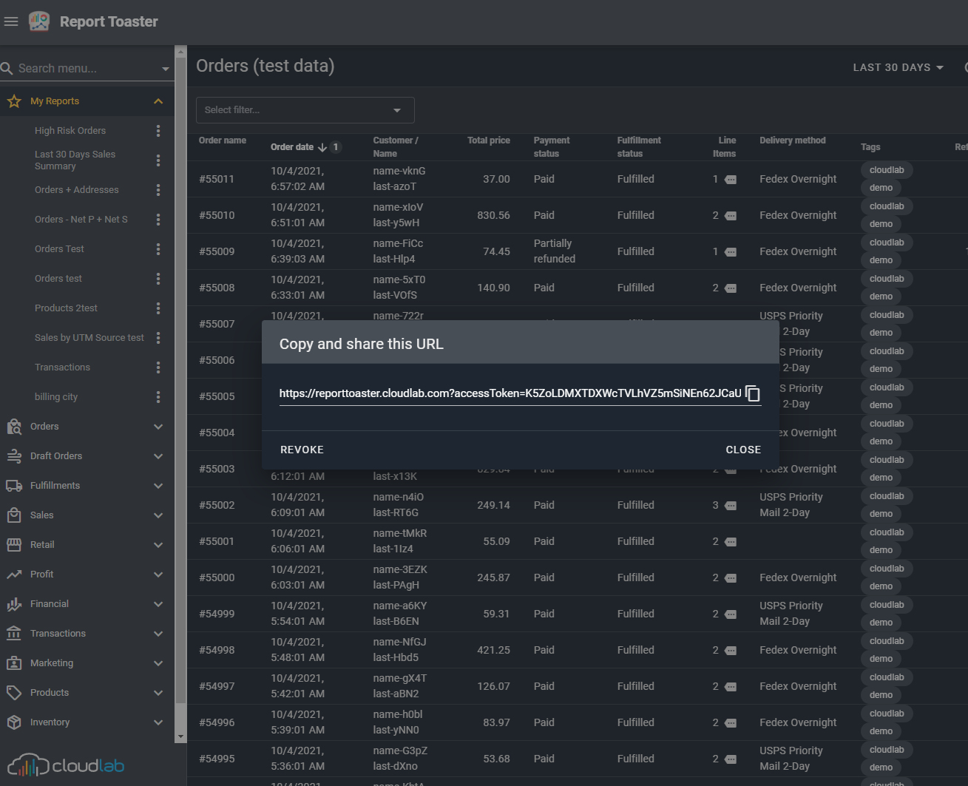Click the sidebar scrollbar down arrow

180,737
